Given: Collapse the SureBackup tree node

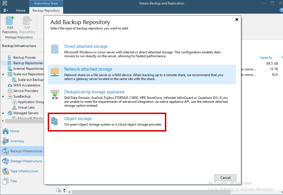Looking at the screenshot, I should (2, 96).
